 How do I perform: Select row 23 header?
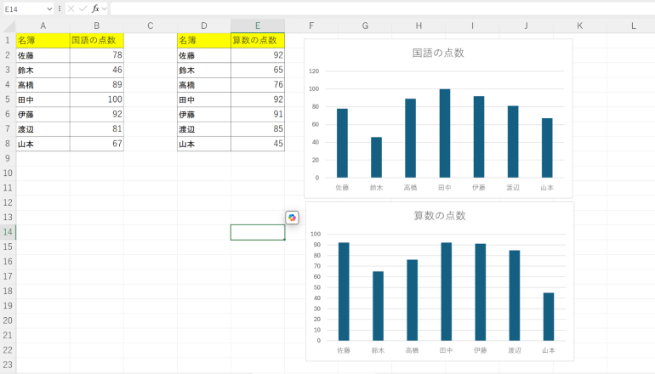click(8, 365)
